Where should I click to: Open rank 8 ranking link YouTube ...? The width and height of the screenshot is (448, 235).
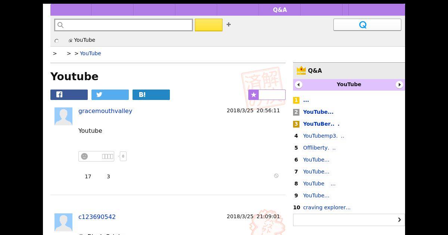[x=319, y=184]
